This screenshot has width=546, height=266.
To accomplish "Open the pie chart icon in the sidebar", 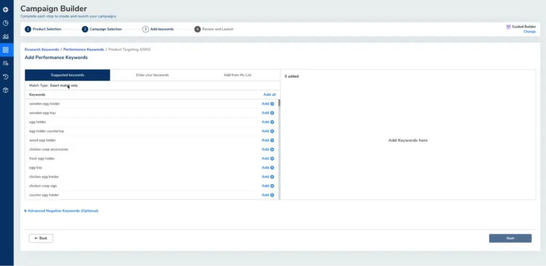I will click(5, 23).
